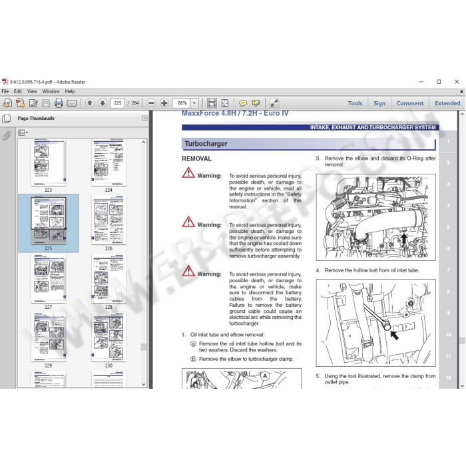Open the thumbnails options dropdown menu
This screenshot has height=466, width=466.
point(23,132)
